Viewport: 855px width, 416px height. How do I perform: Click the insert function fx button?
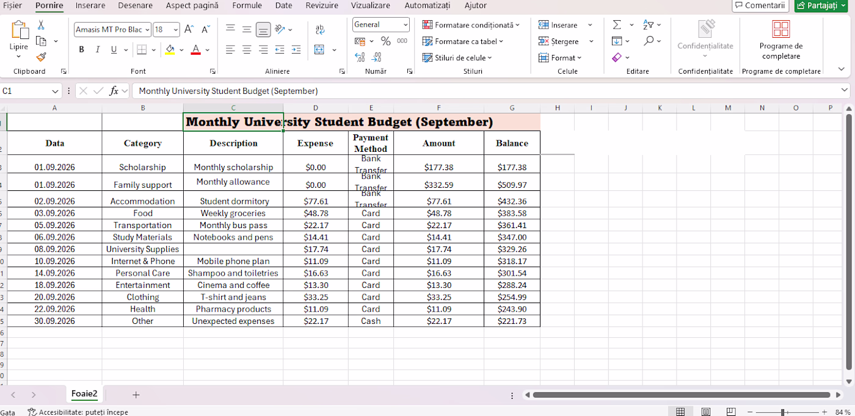(114, 91)
